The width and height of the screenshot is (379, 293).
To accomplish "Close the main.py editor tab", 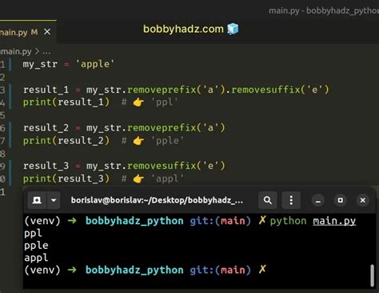I will click(x=47, y=32).
